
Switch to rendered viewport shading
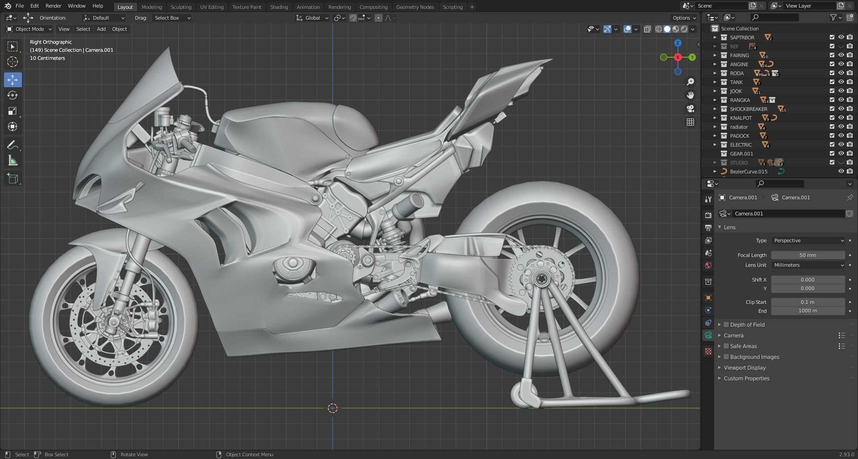pos(684,29)
